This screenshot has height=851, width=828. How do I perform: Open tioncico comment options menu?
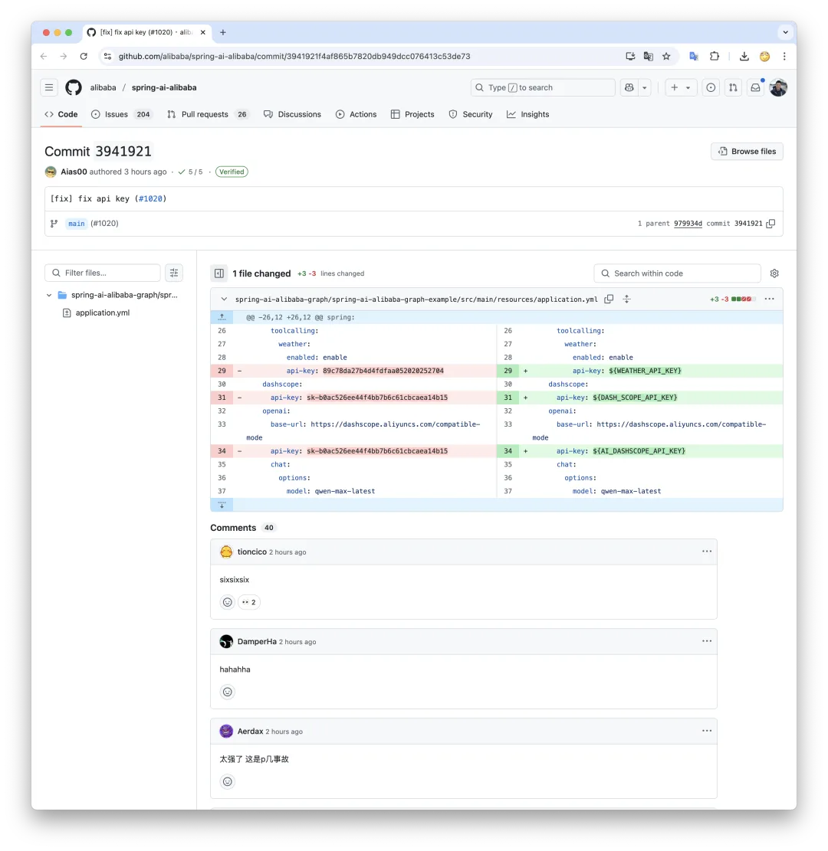coord(706,552)
